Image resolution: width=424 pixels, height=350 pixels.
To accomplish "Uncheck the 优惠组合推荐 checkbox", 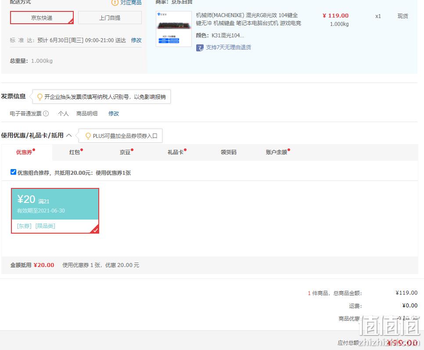I will tap(13, 172).
